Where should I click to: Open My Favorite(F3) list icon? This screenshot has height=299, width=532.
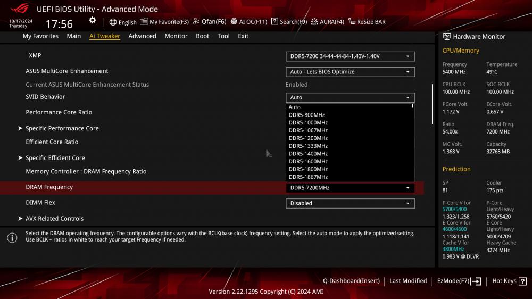144,21
